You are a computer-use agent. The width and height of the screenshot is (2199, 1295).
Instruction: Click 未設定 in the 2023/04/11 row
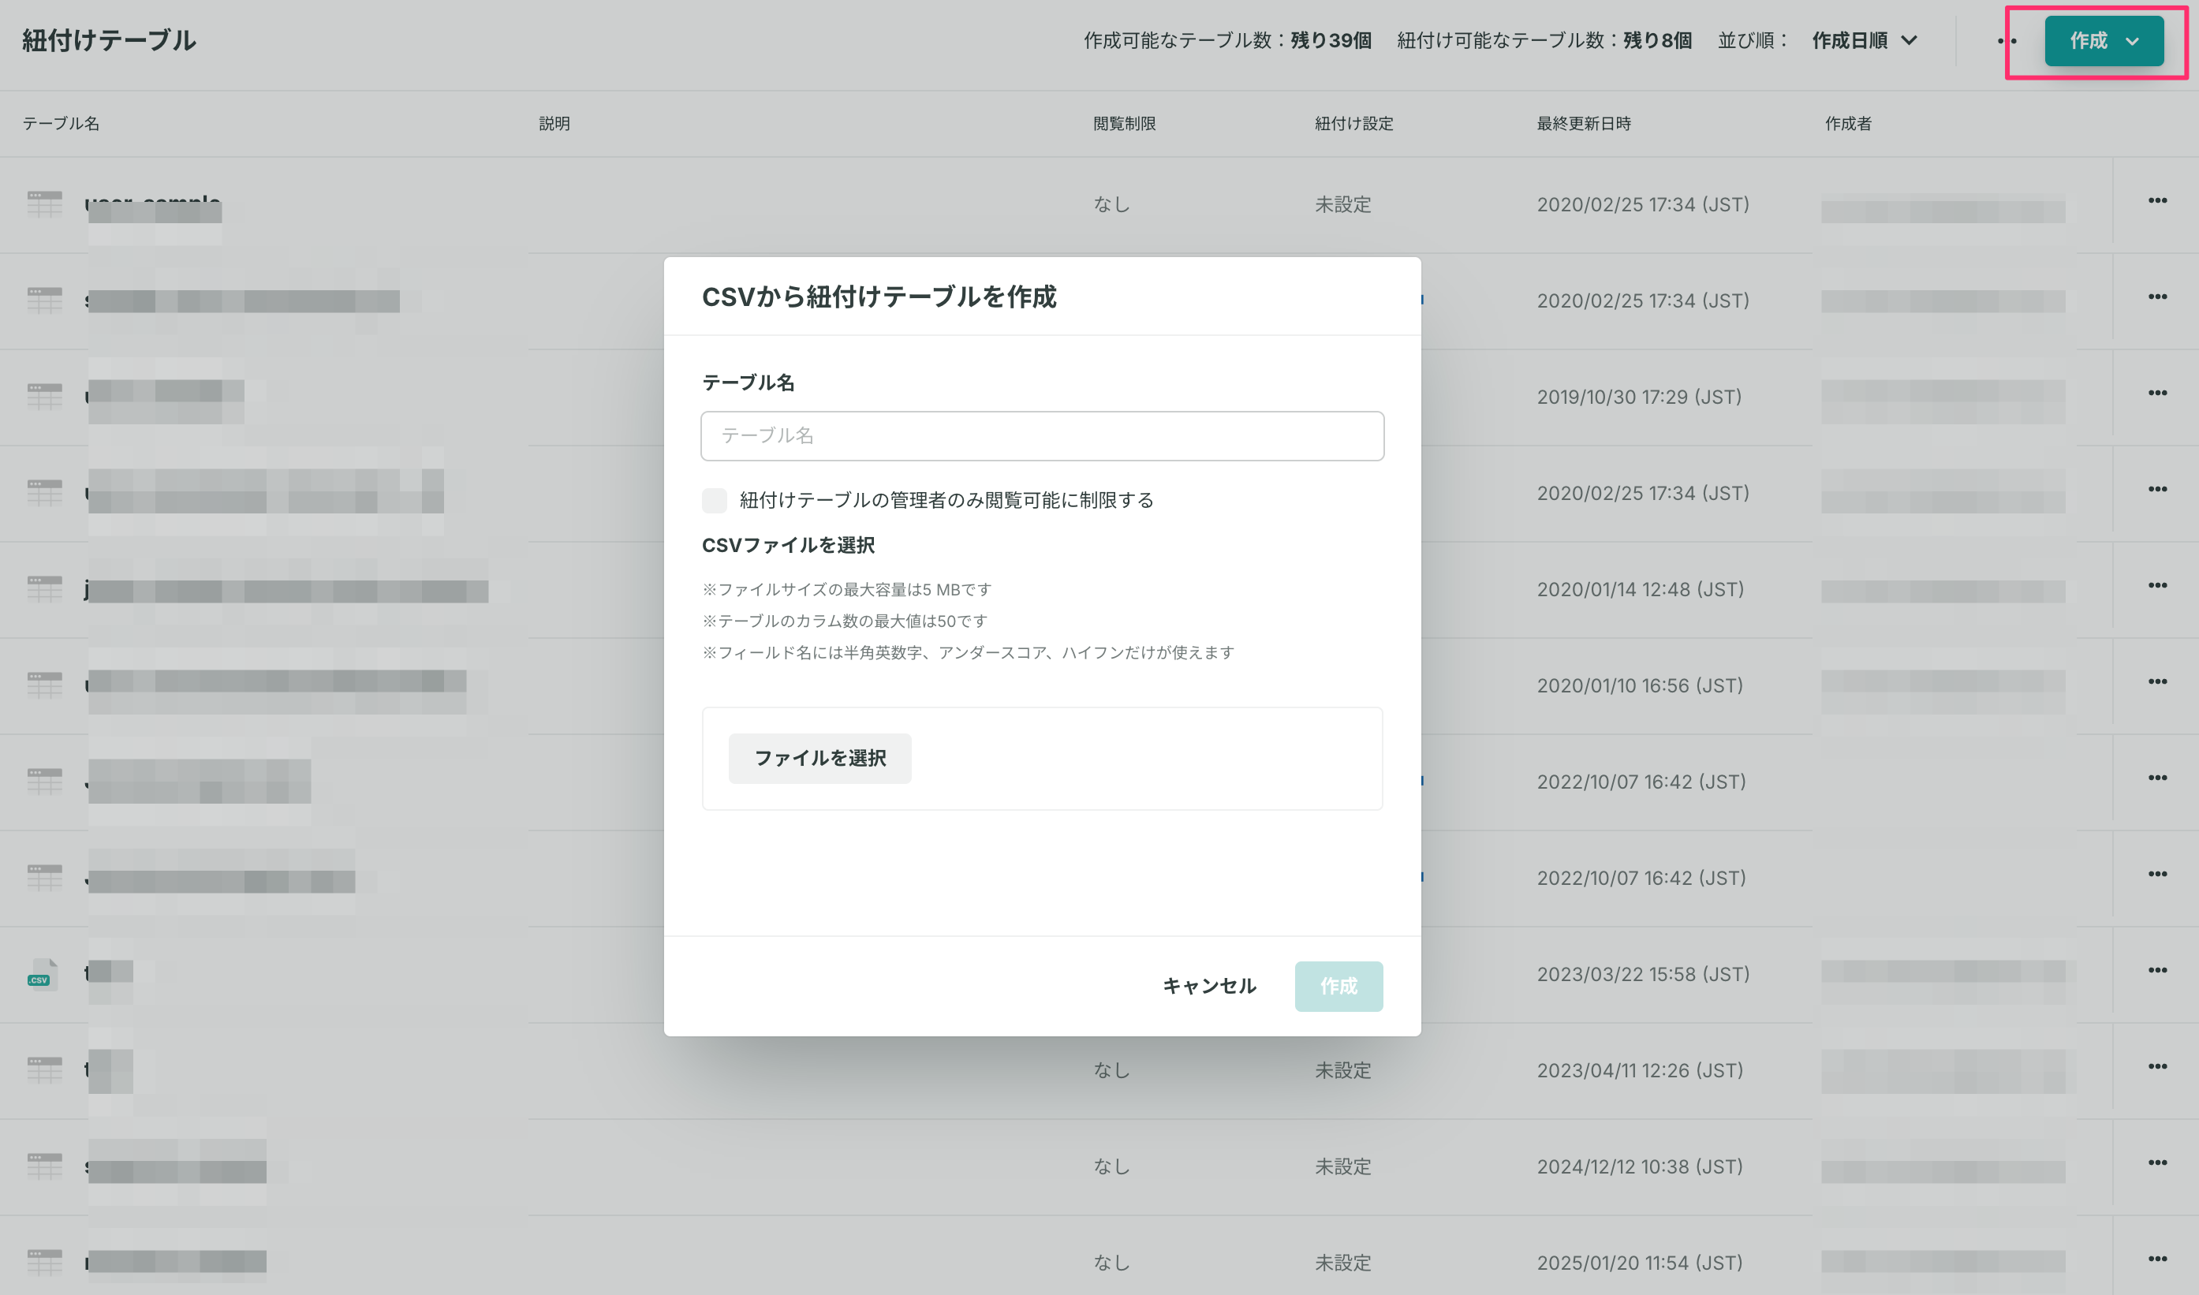point(1343,1071)
